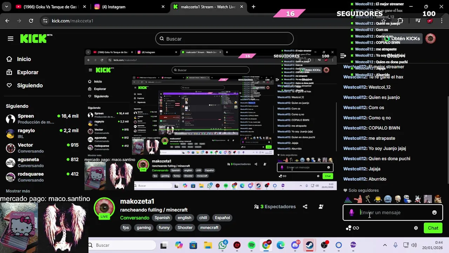Image resolution: width=449 pixels, height=253 pixels.
Task: Select the english tag
Action: click(x=185, y=218)
